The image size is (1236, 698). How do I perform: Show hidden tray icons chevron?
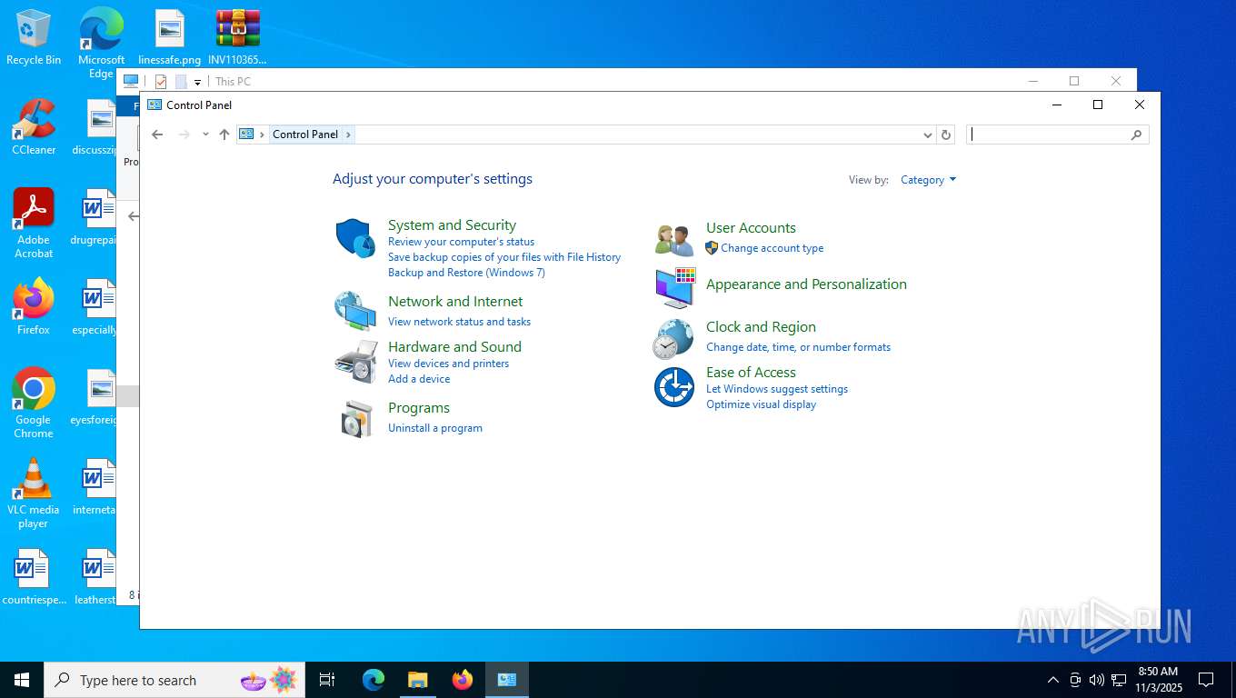(1053, 680)
